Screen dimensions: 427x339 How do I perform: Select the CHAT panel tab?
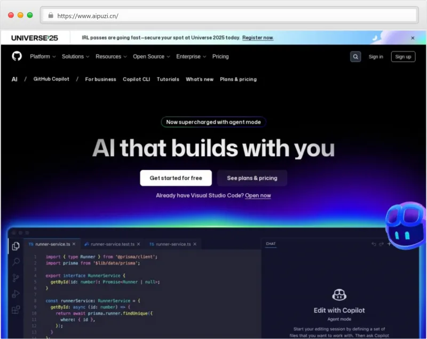pos(271,244)
